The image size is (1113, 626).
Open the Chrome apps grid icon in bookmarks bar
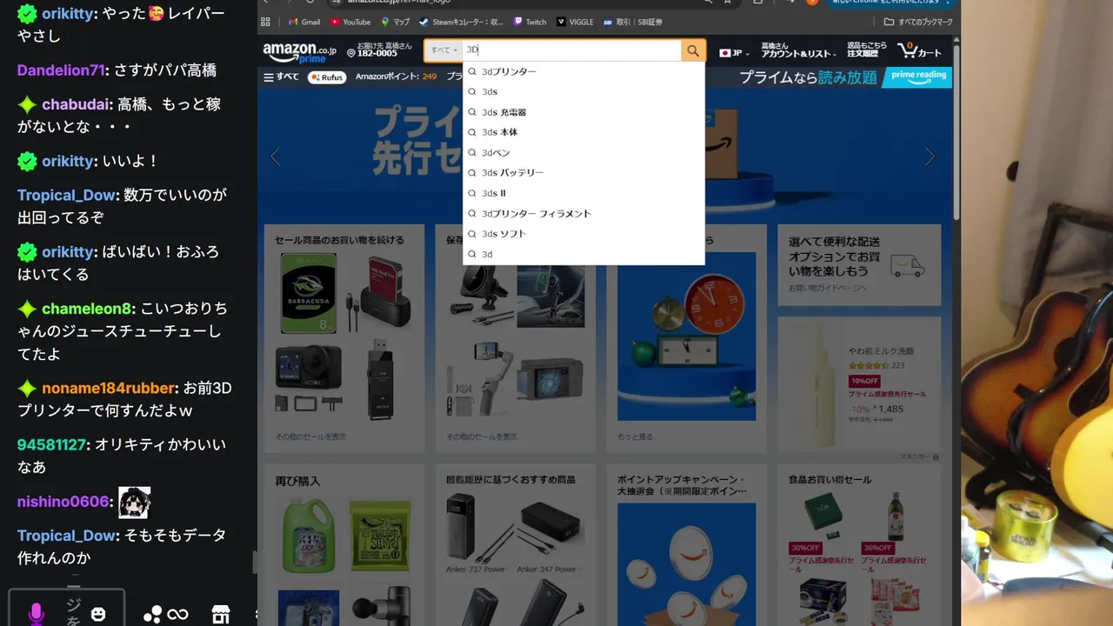click(265, 22)
